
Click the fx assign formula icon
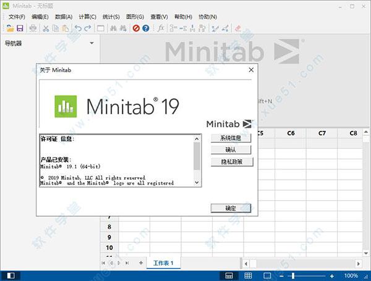click(161, 28)
